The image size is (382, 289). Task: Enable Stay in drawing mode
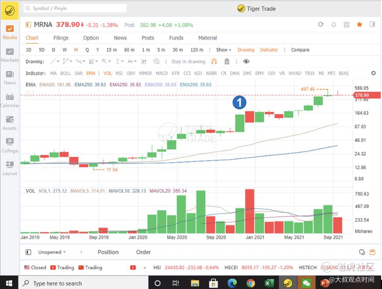coord(188,62)
